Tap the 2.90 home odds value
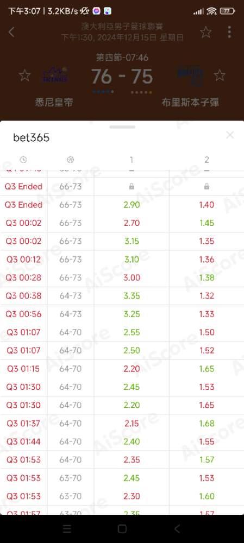 pyautogui.click(x=132, y=205)
